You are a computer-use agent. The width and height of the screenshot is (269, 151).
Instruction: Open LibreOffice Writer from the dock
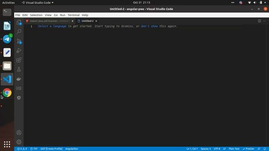pyautogui.click(x=7, y=26)
